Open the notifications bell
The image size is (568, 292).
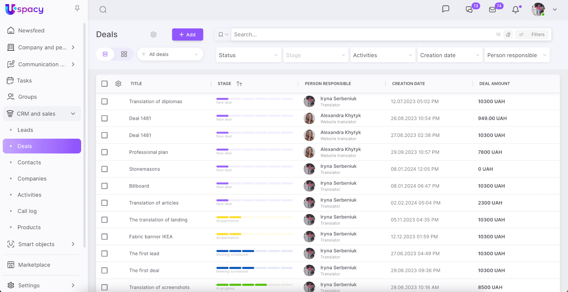coord(515,10)
